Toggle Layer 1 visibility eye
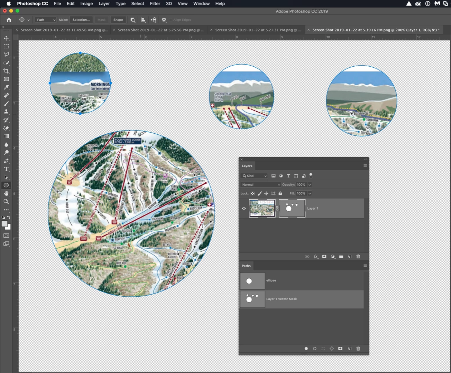The height and width of the screenshot is (373, 451). [244, 208]
